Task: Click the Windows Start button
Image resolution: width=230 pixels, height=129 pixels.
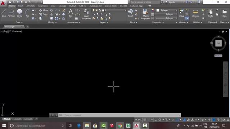Action: (x=4, y=126)
